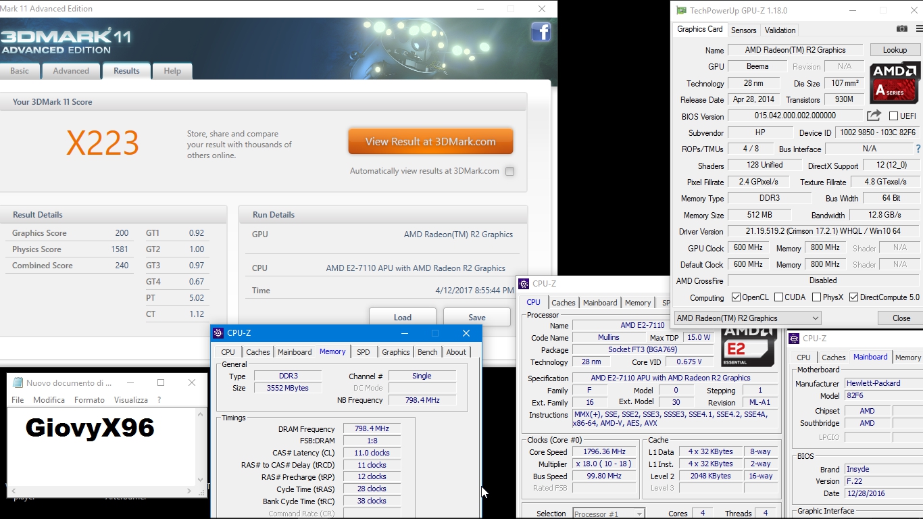Click Notepad horizontal scrollbar right arrow
923x519 pixels.
tap(190, 491)
